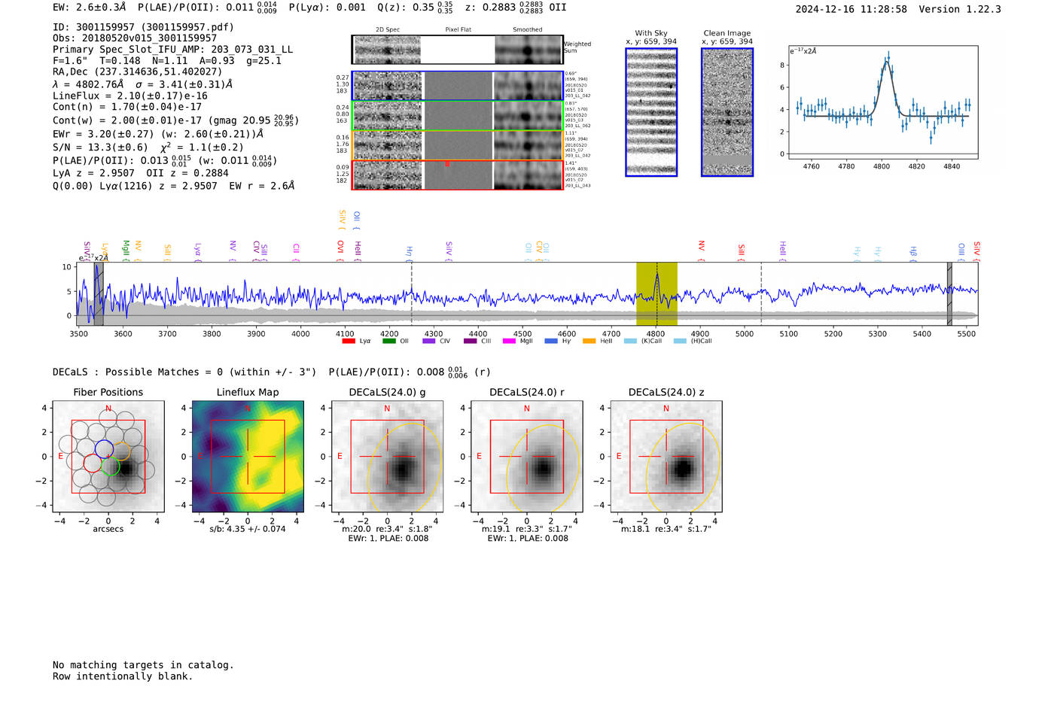
Task: Click the red OVI line label
Action: (340, 251)
